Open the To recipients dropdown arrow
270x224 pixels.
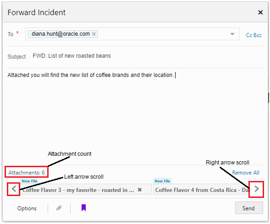coord(232,34)
